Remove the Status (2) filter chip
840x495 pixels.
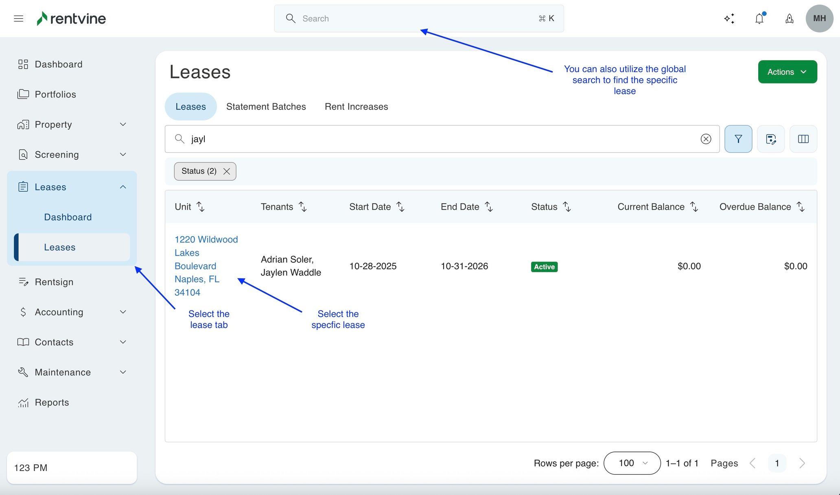tap(227, 172)
